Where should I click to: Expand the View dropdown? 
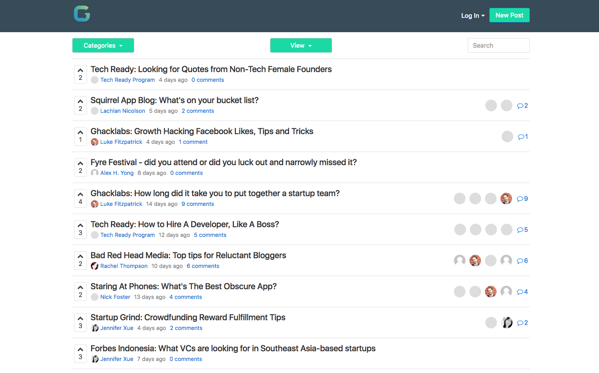point(301,45)
